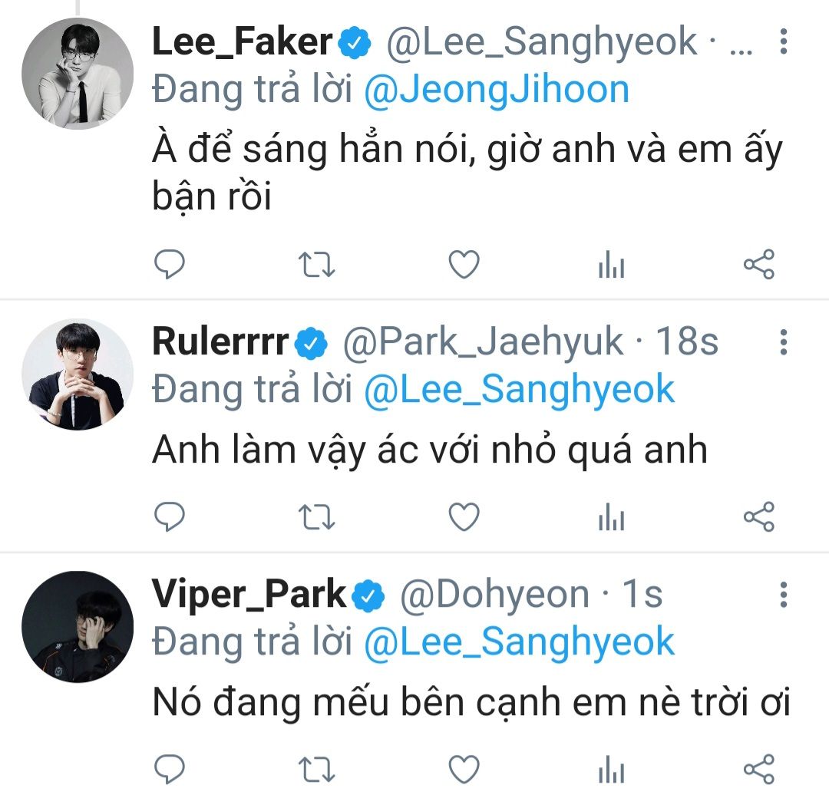Like Lee_Faker's tweet
829x798 pixels.
pyautogui.click(x=464, y=265)
